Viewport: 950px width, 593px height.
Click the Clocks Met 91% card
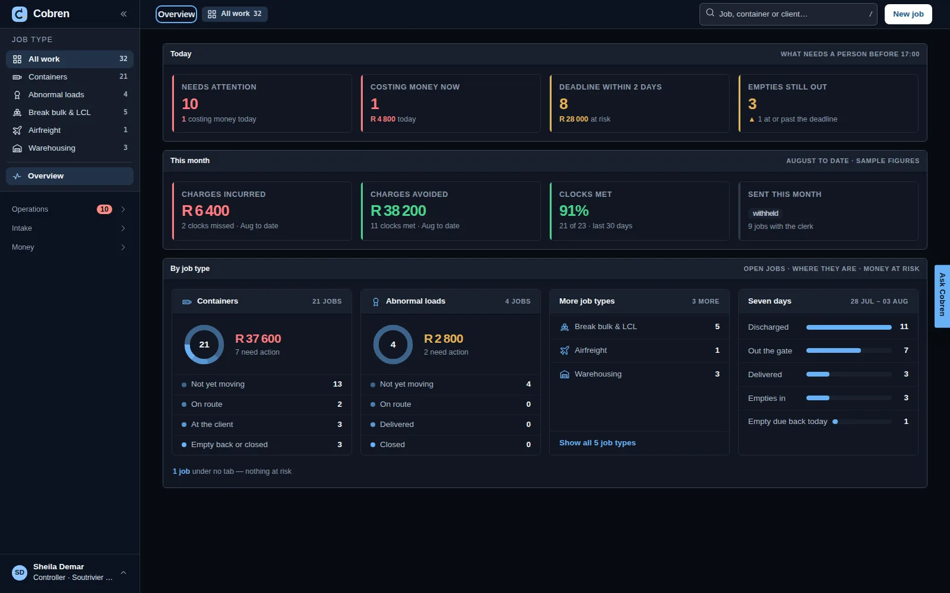point(639,211)
